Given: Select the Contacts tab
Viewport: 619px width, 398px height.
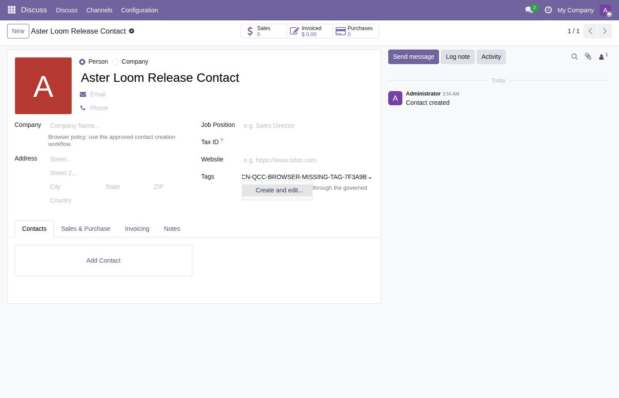Looking at the screenshot, I should pos(34,229).
